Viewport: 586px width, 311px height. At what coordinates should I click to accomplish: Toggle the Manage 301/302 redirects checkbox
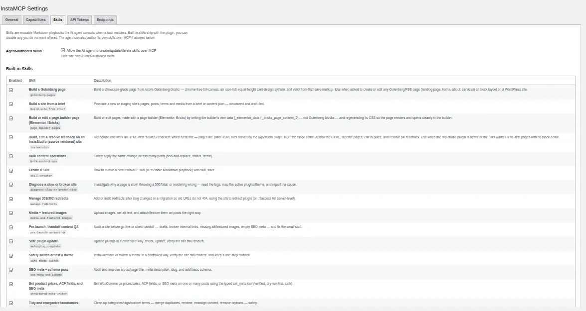point(11,199)
